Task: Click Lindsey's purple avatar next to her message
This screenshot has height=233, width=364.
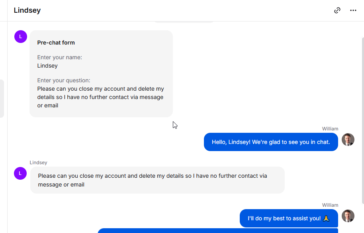Action: click(x=20, y=173)
